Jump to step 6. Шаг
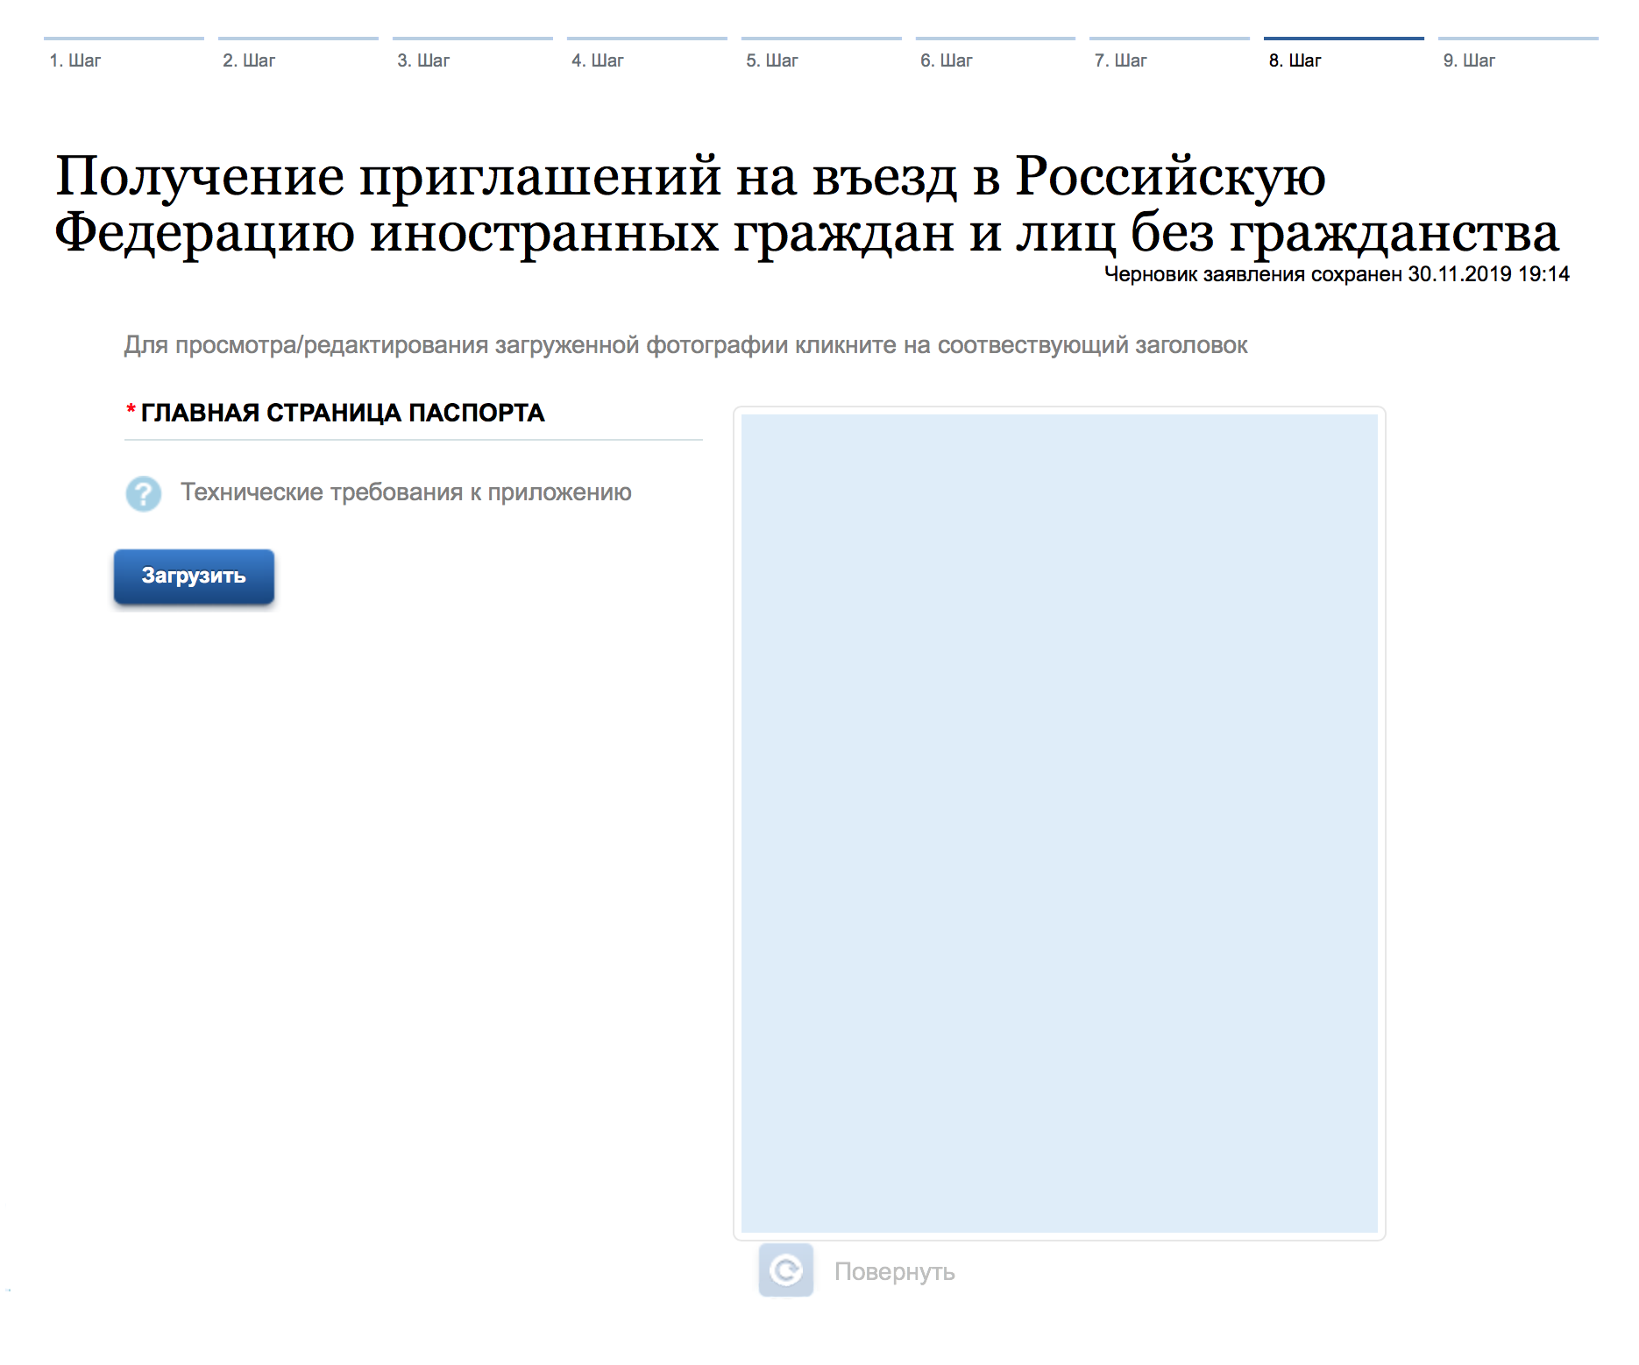1639x1365 pixels. click(947, 60)
